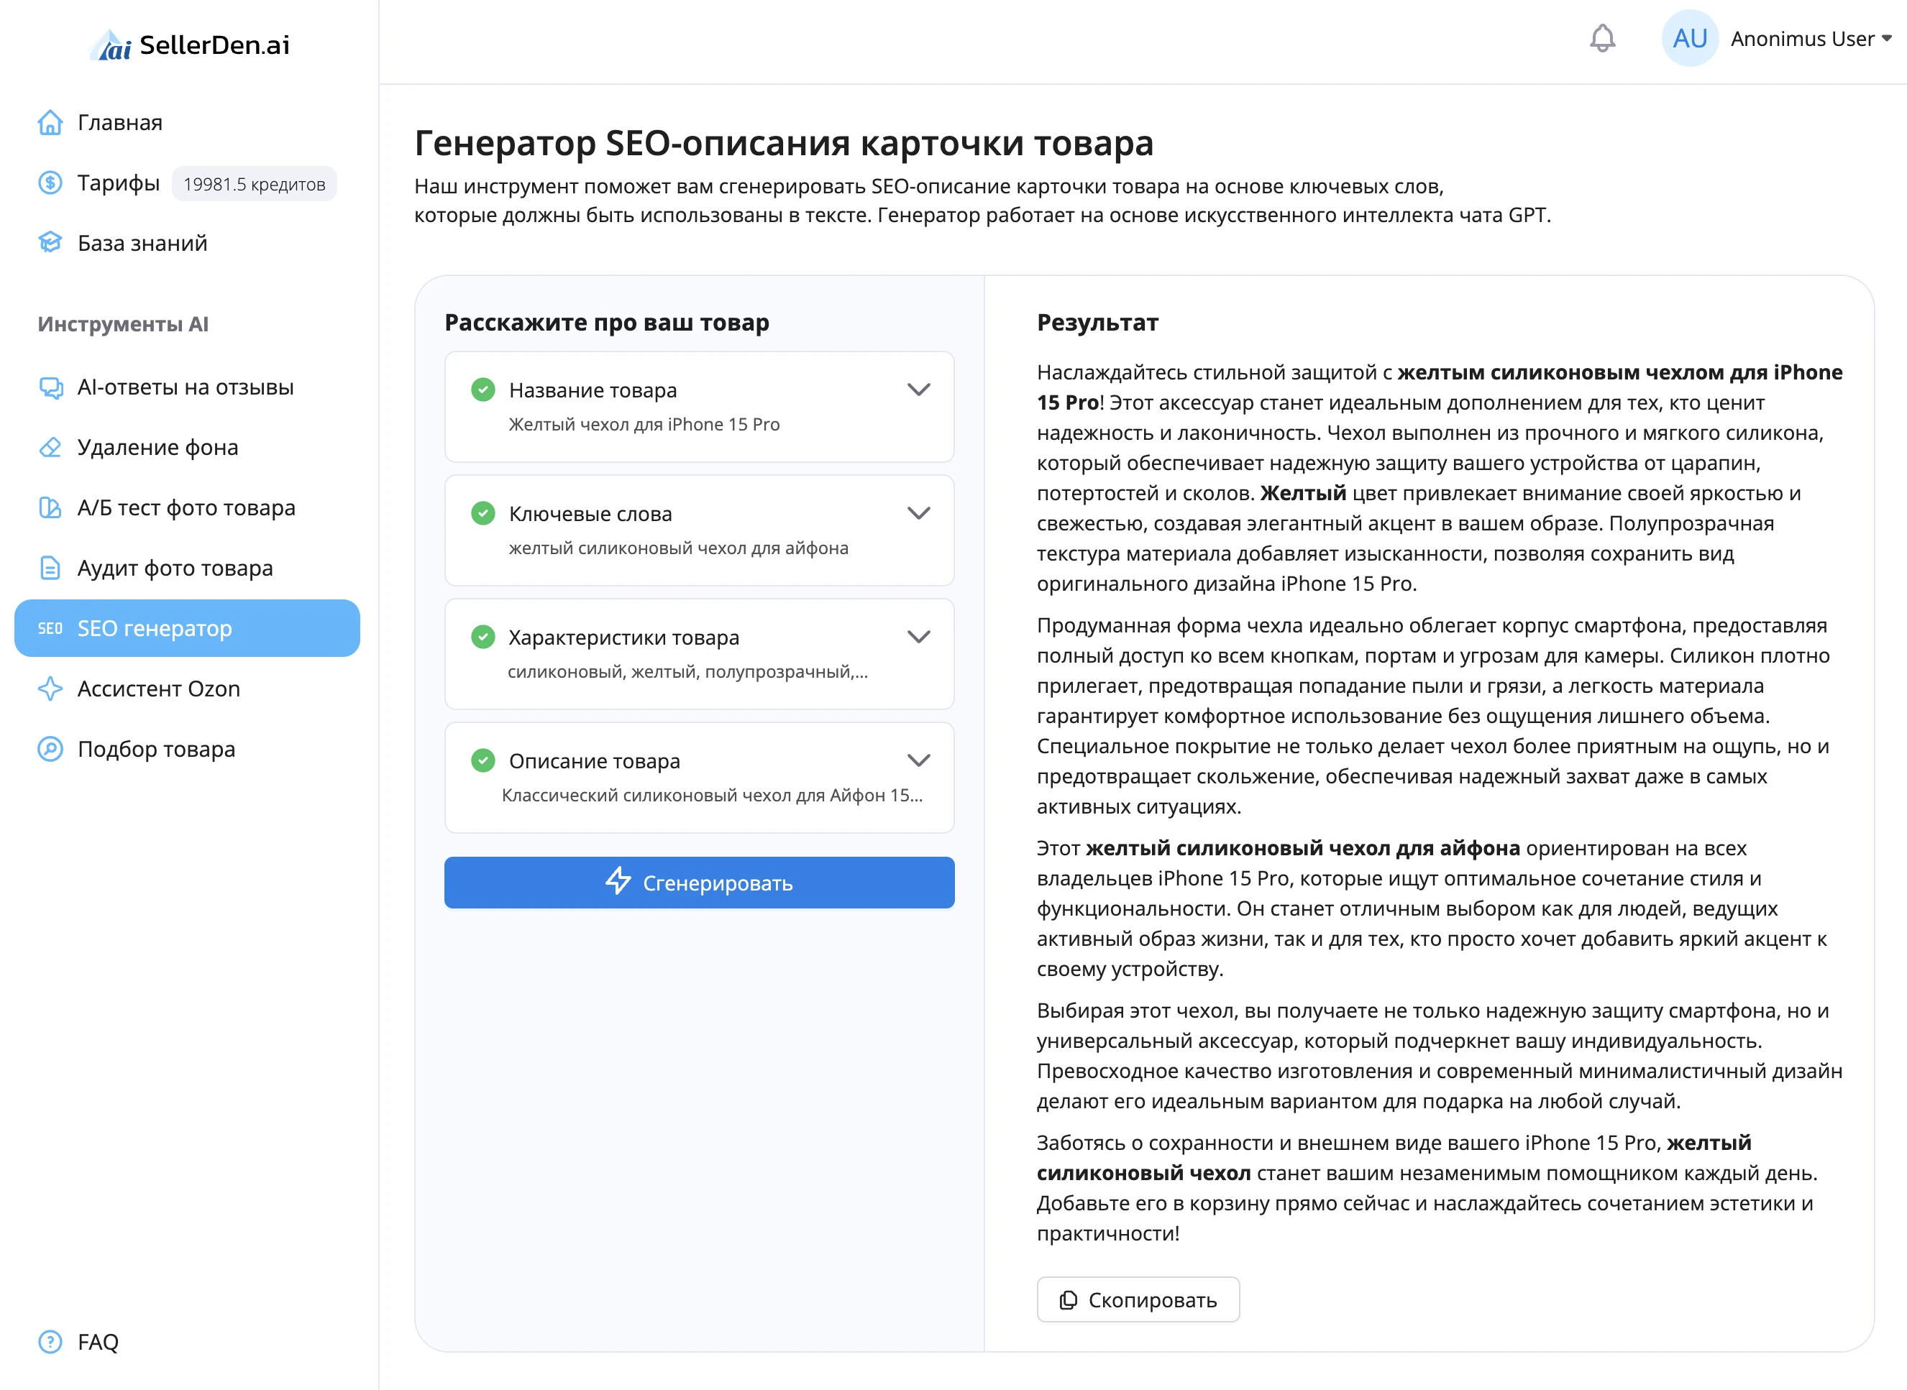The image size is (1907, 1390).
Task: Click the Сгенерировать button
Action: tap(699, 883)
